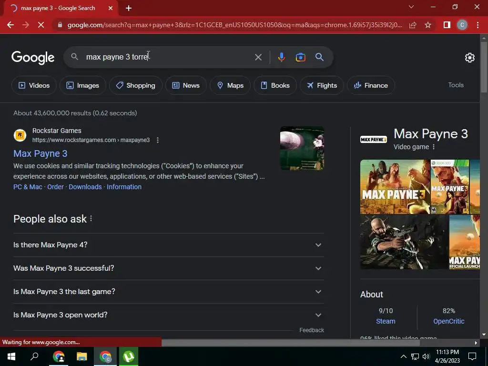Open the taskbar clock showing 11:13 PM

(x=447, y=356)
